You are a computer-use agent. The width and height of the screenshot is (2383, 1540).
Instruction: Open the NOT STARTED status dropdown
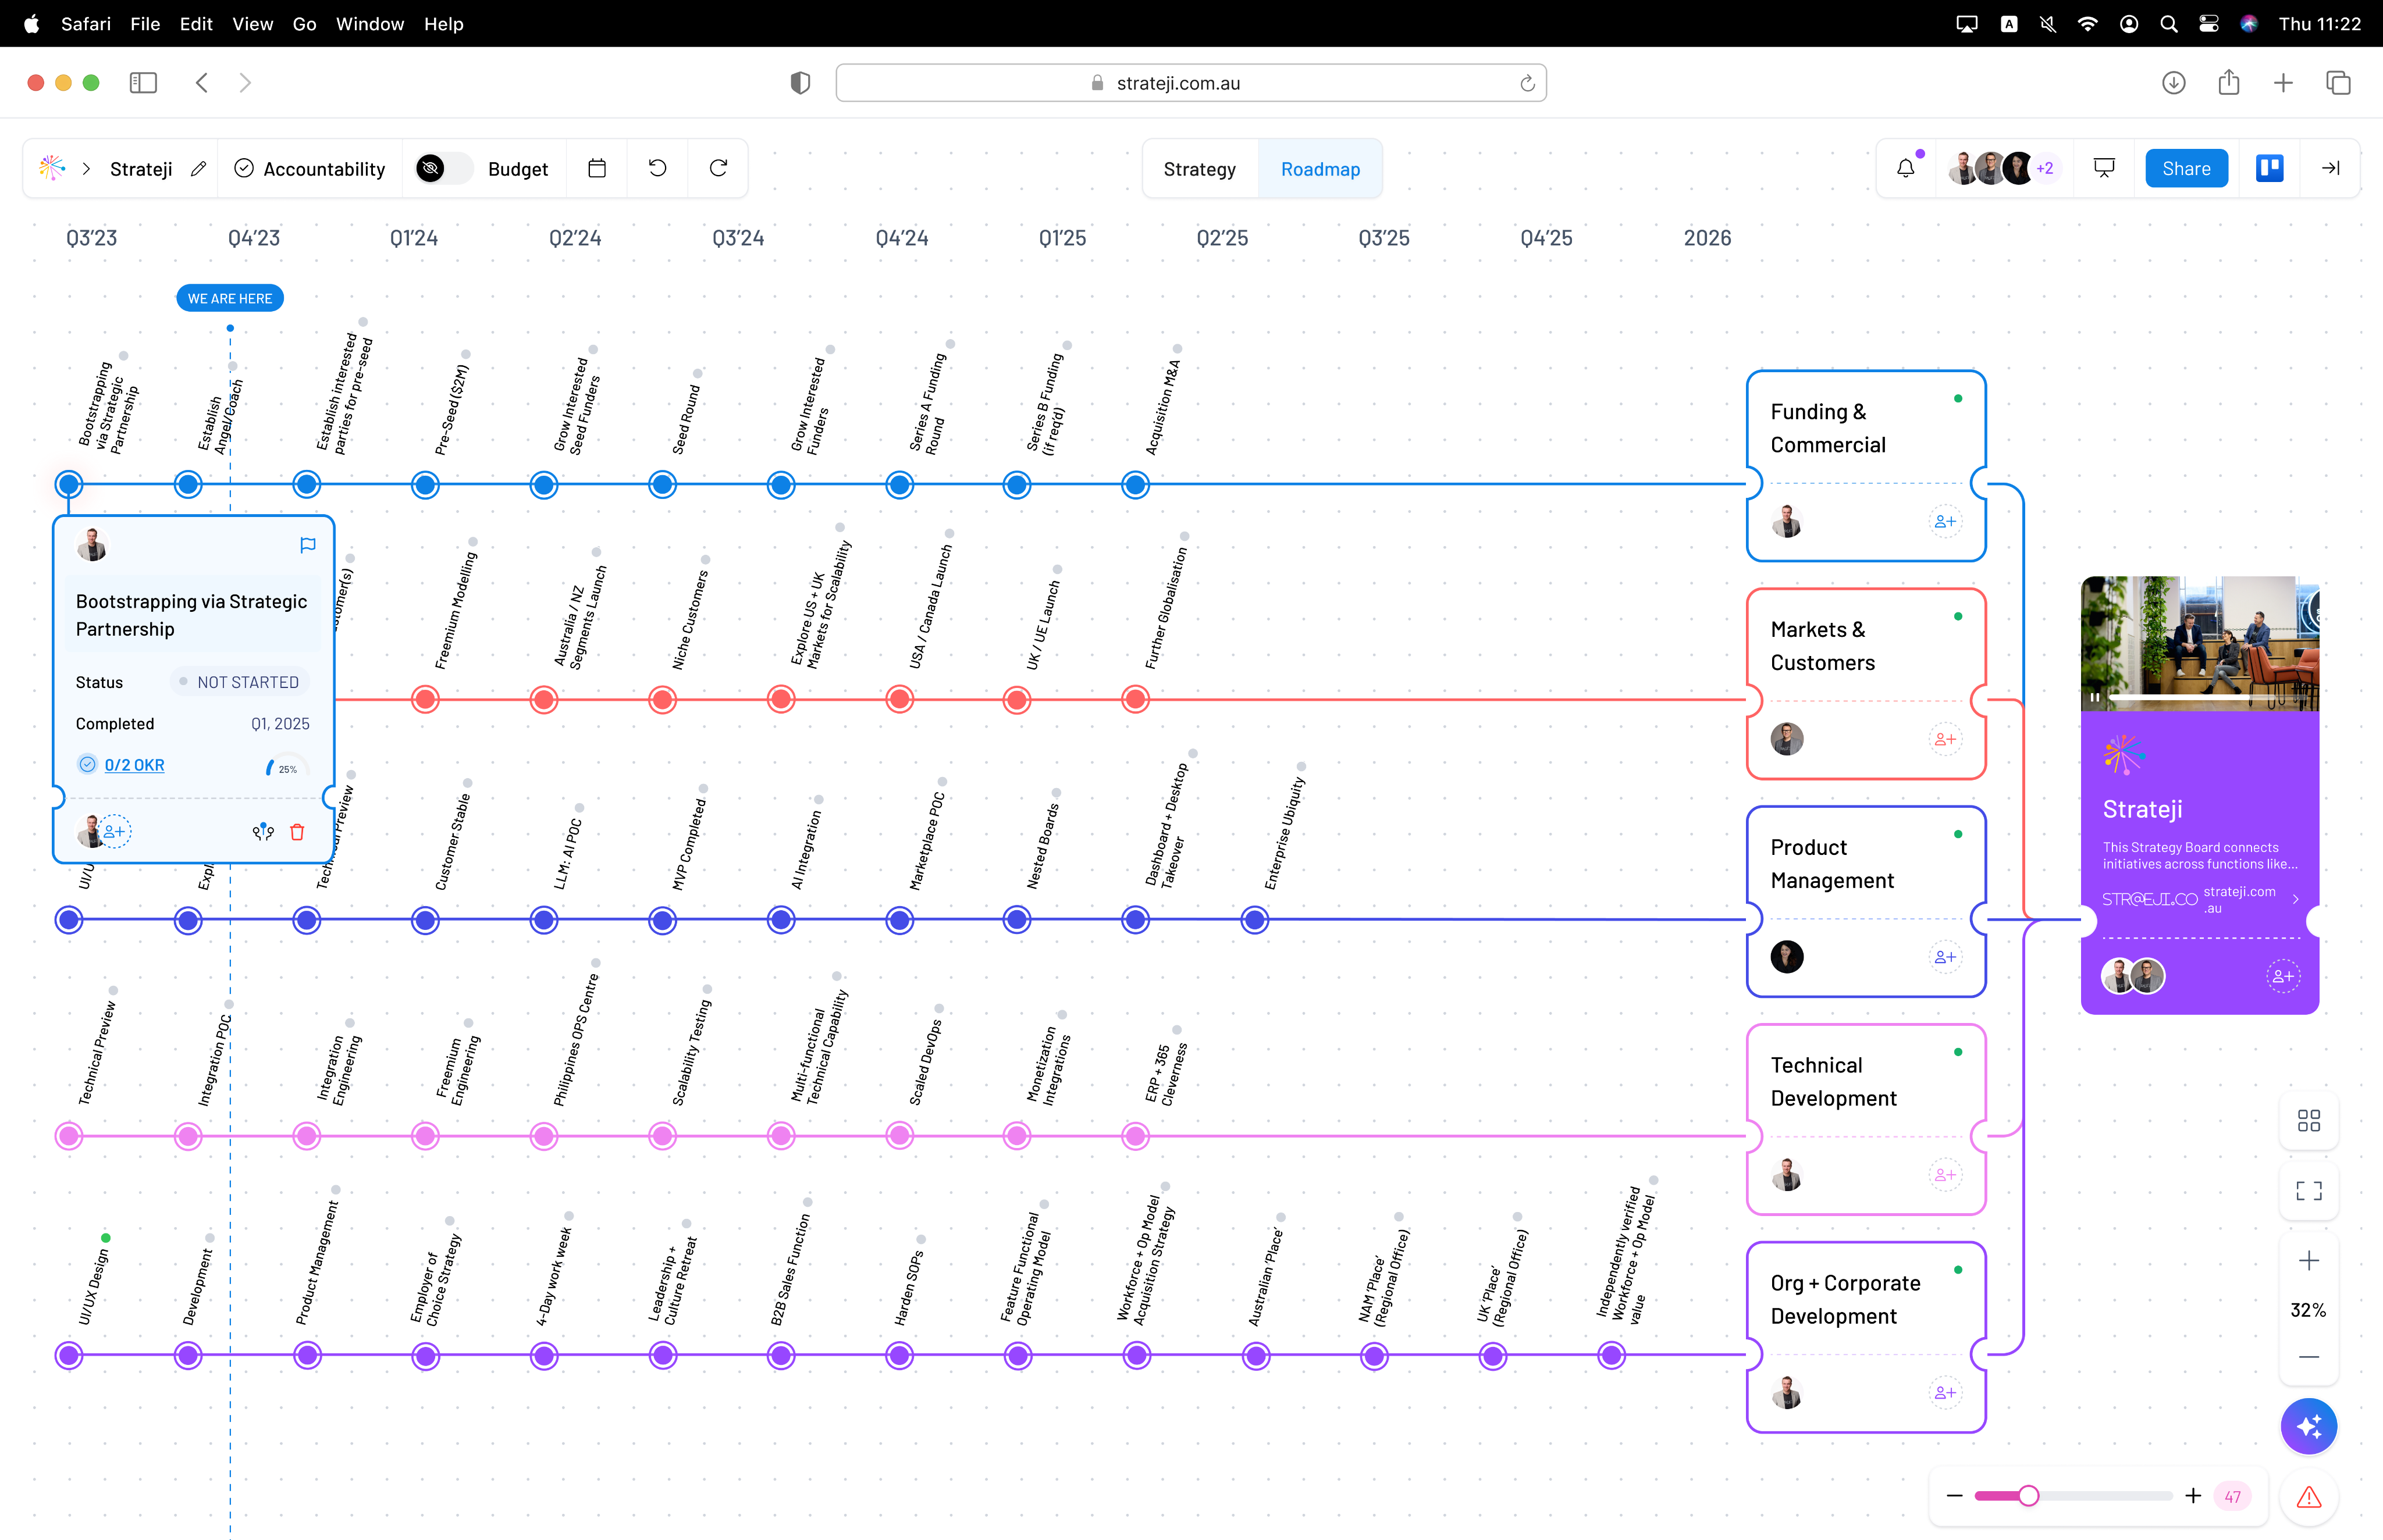239,682
